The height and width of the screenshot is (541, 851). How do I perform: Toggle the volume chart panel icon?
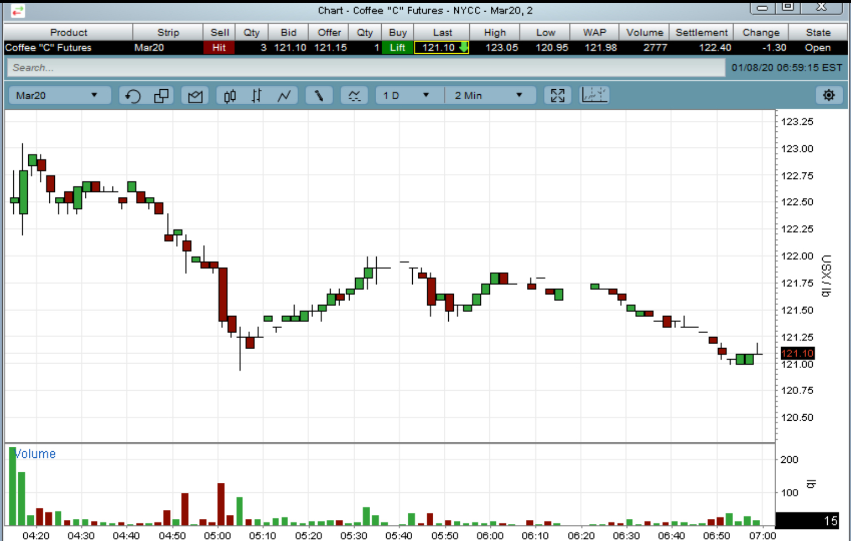(x=594, y=95)
